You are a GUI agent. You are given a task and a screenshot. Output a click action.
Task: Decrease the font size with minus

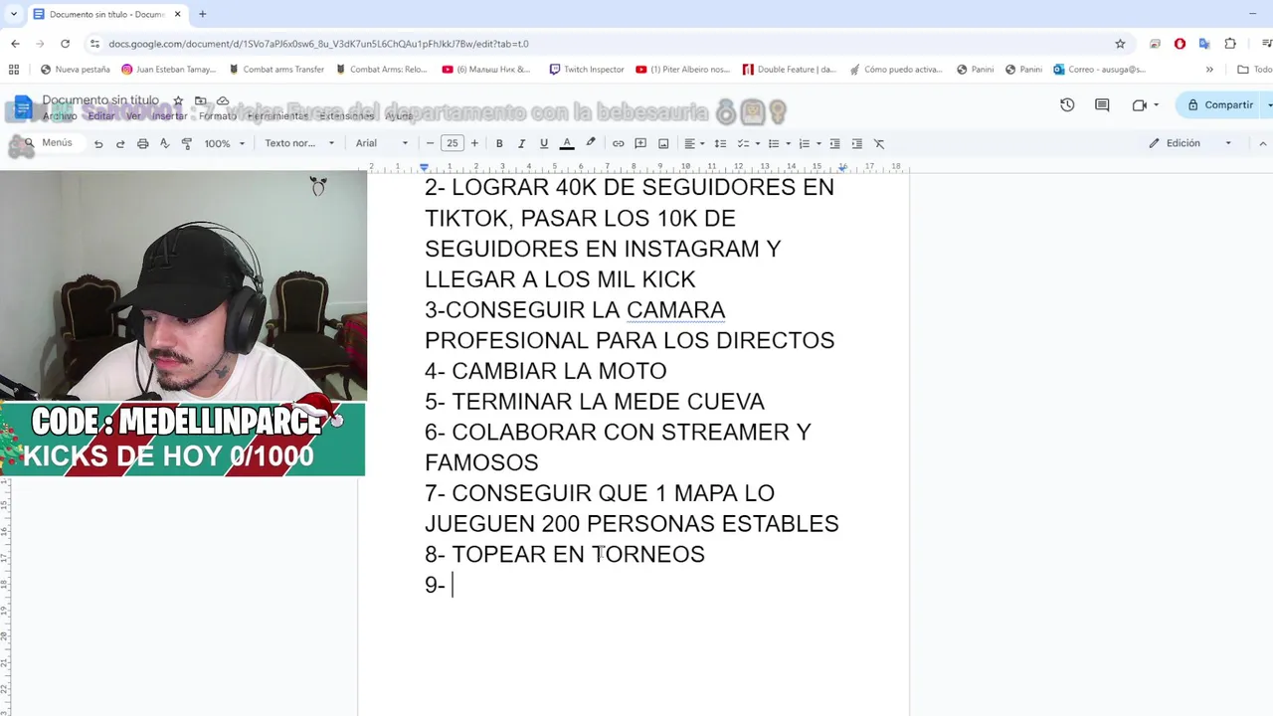pos(430,143)
